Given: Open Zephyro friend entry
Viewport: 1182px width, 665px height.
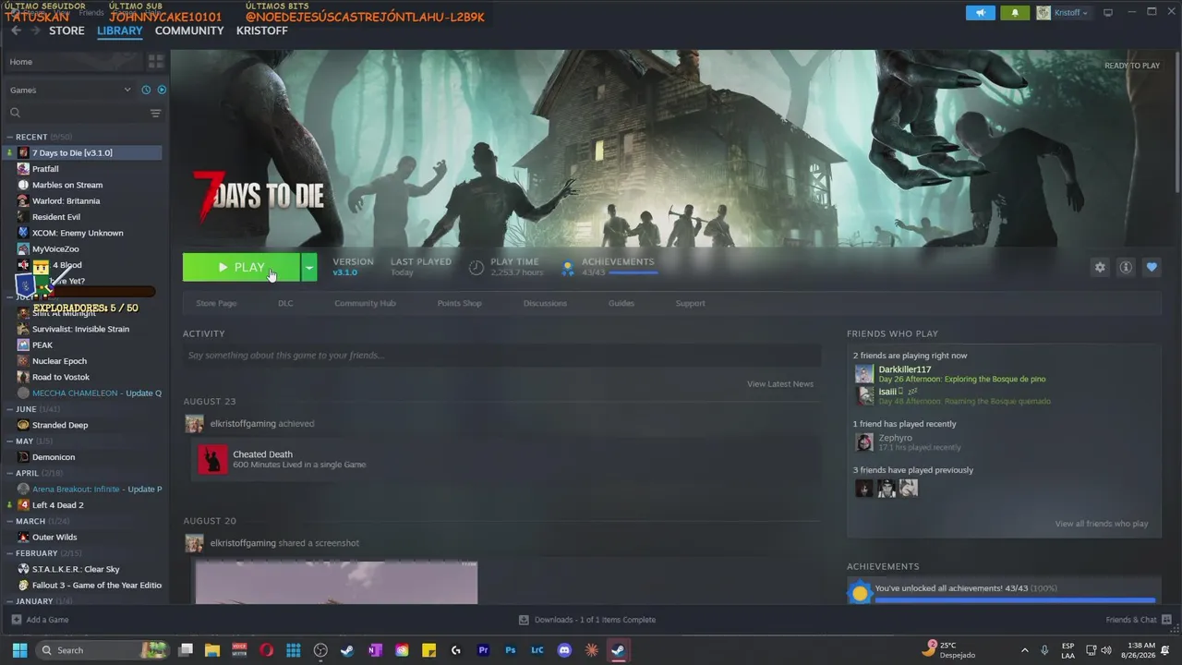Looking at the screenshot, I should (x=1006, y=442).
